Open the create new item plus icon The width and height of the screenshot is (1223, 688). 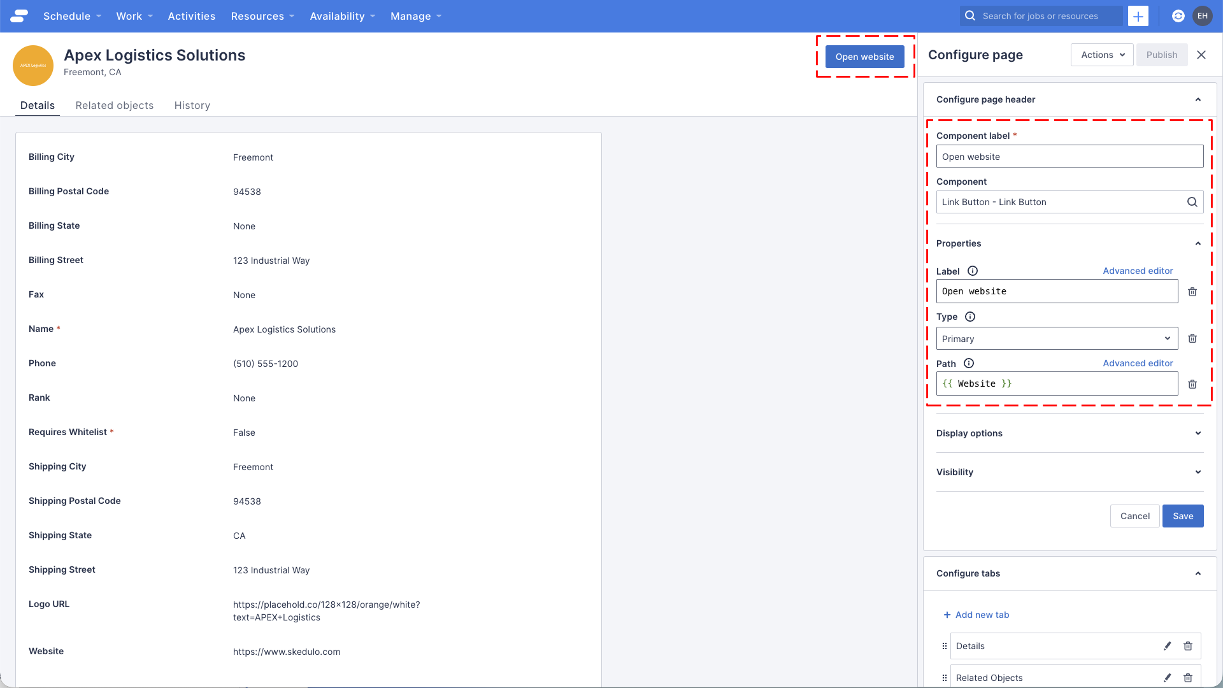coord(1138,16)
